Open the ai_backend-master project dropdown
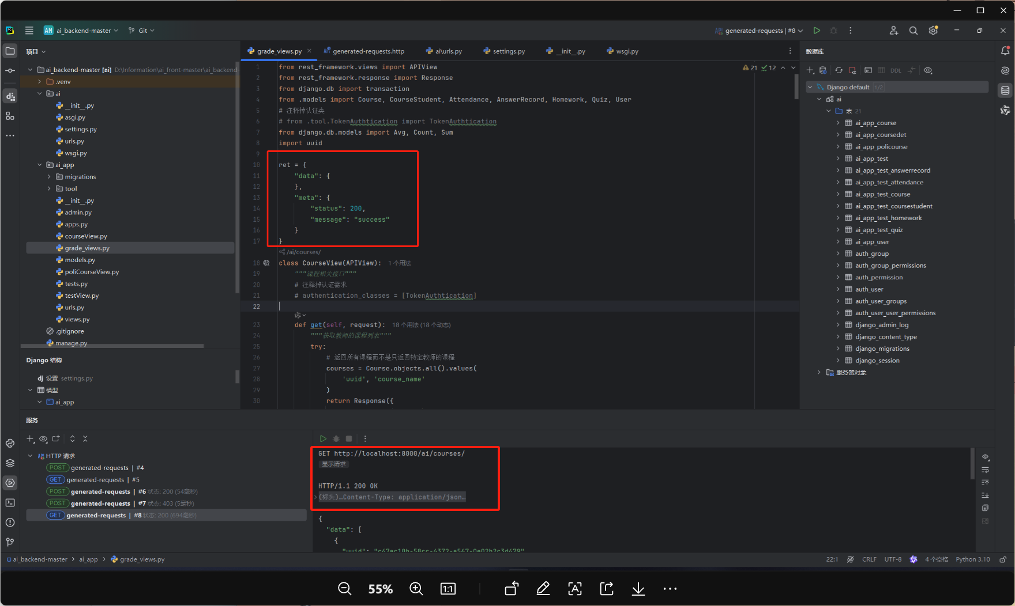The height and width of the screenshot is (606, 1015). click(x=81, y=31)
